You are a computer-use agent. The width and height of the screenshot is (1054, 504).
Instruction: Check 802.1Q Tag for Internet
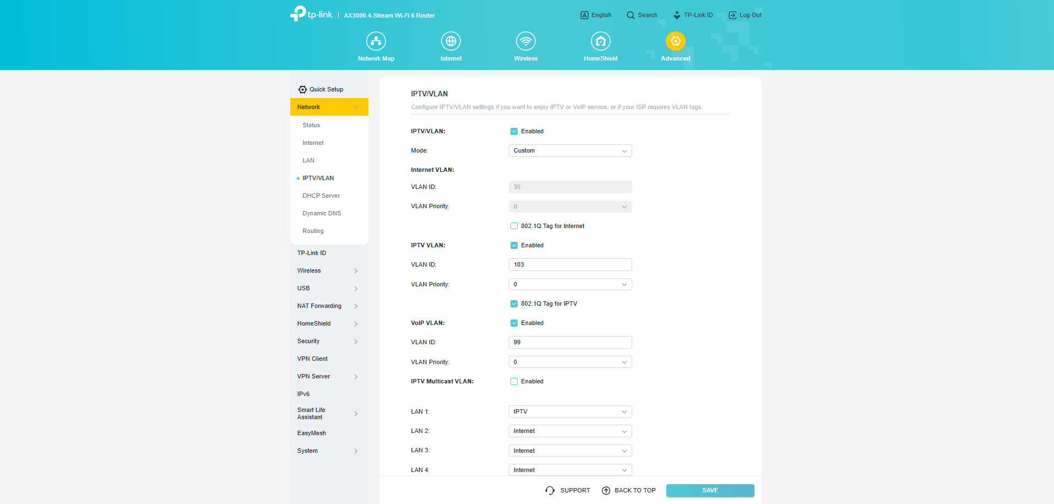(514, 226)
